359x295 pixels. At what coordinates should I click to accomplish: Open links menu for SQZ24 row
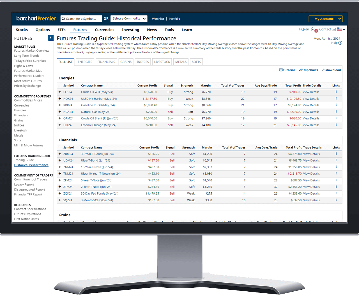pos(336,200)
